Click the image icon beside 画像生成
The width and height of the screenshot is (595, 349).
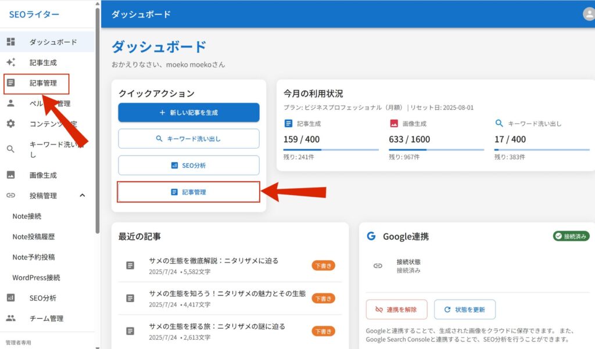[x=10, y=175]
